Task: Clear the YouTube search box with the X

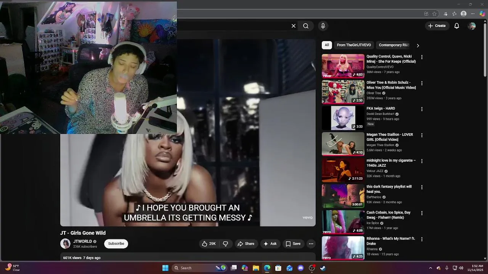Action: pyautogui.click(x=294, y=26)
